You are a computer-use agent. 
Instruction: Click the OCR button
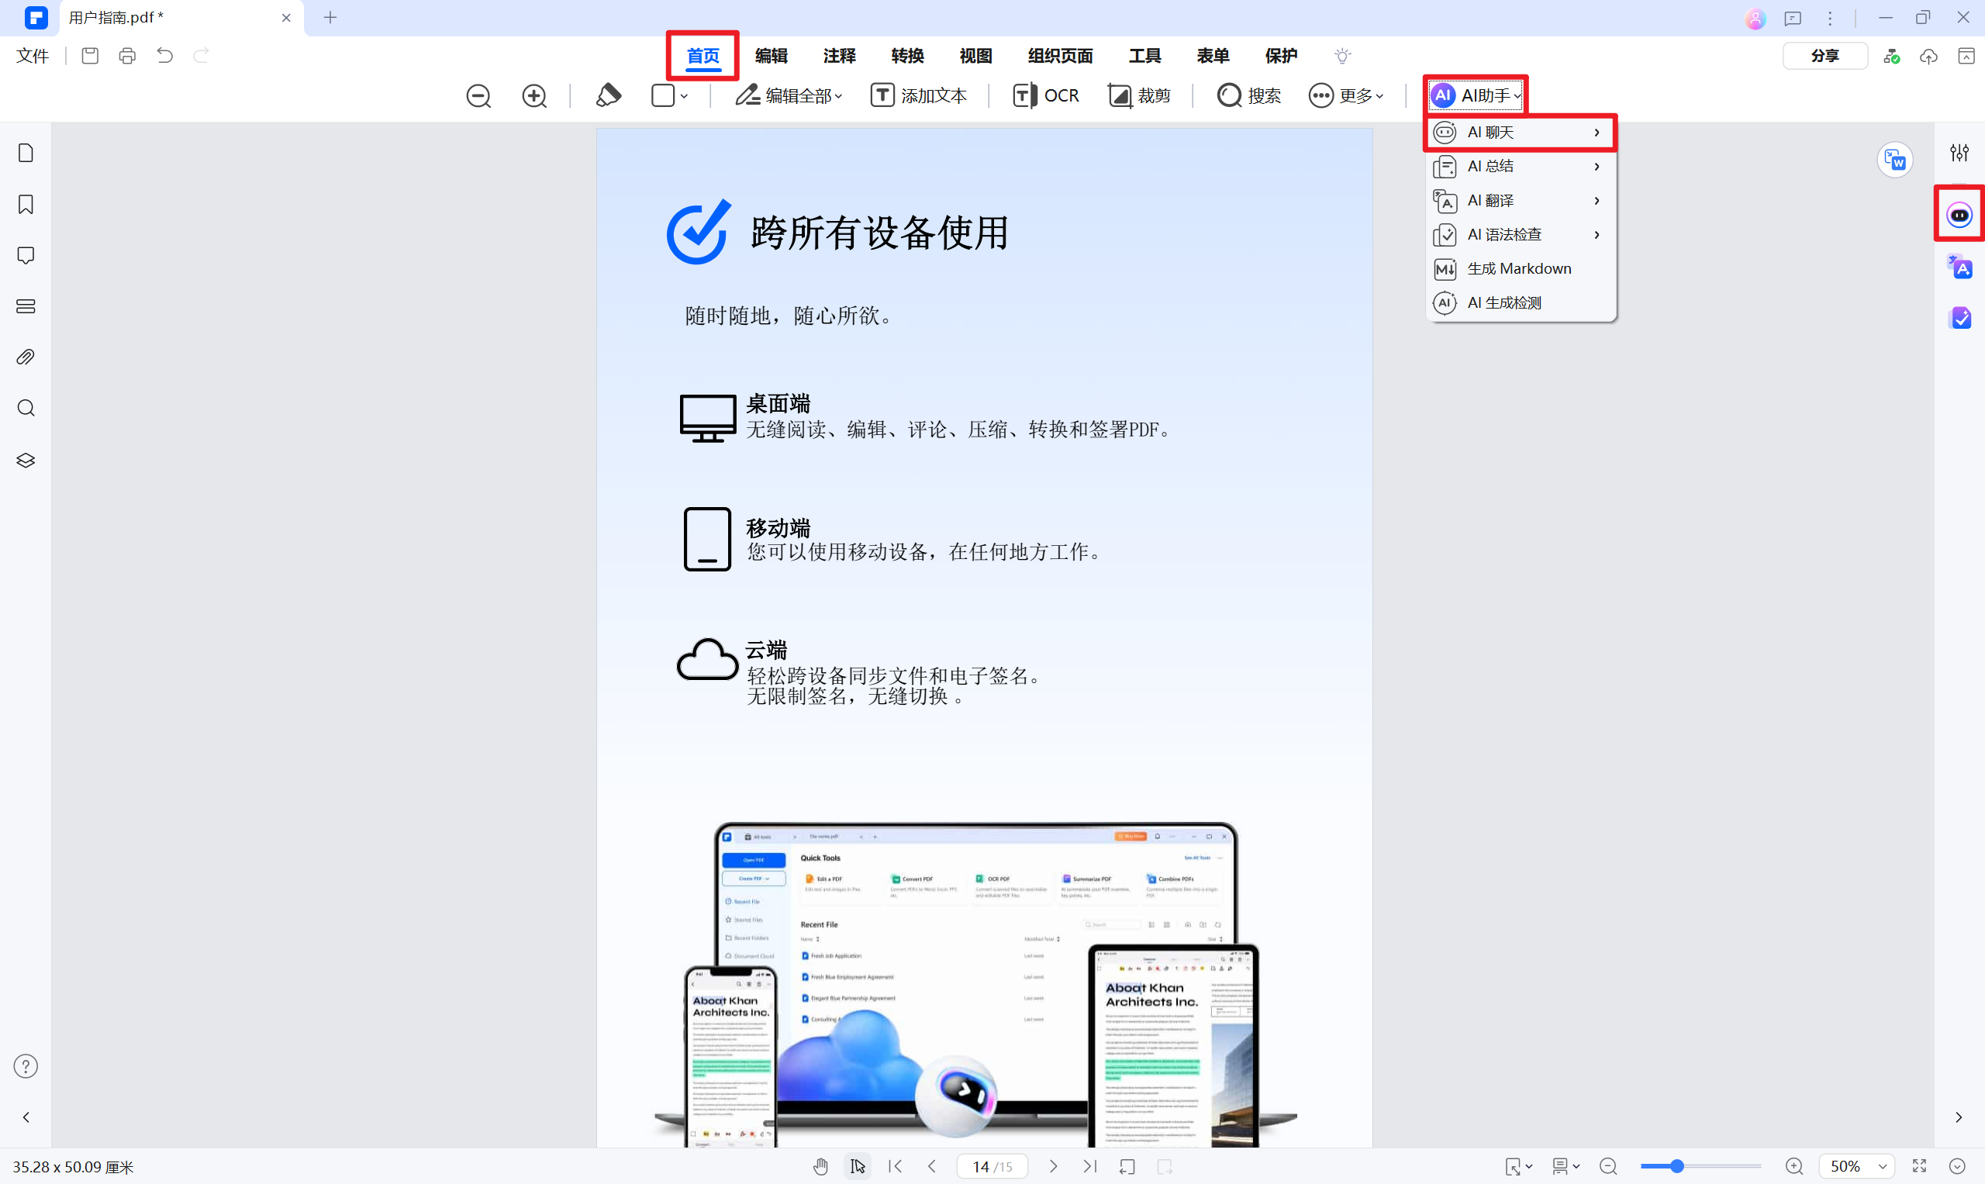1046,95
